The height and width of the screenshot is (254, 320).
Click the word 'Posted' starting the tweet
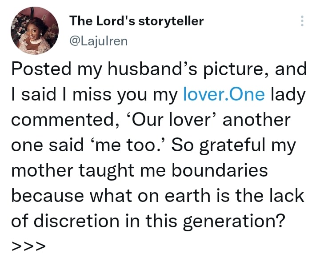[41, 69]
